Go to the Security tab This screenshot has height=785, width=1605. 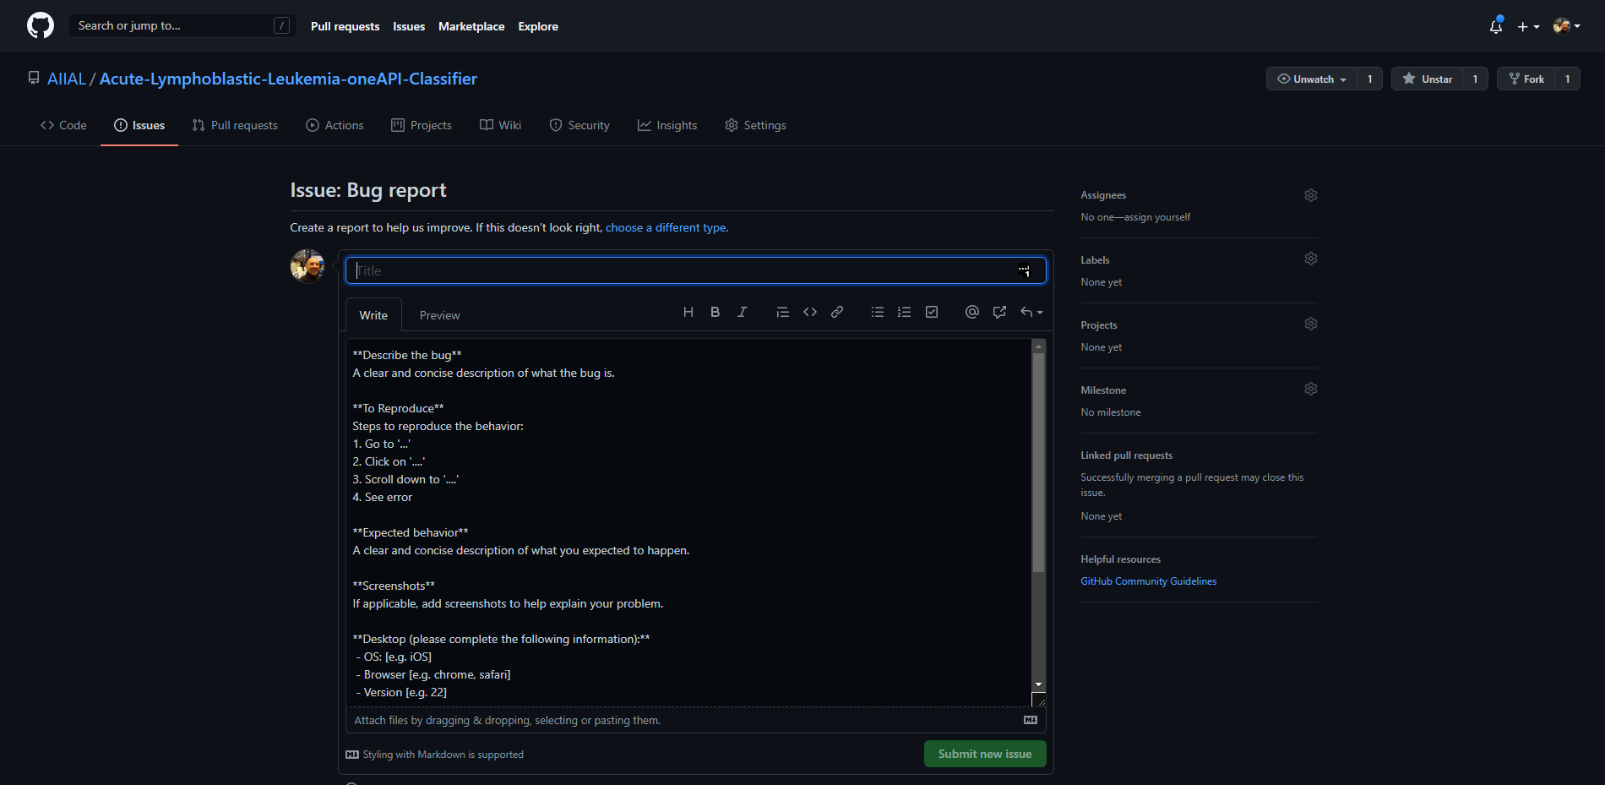coord(579,125)
